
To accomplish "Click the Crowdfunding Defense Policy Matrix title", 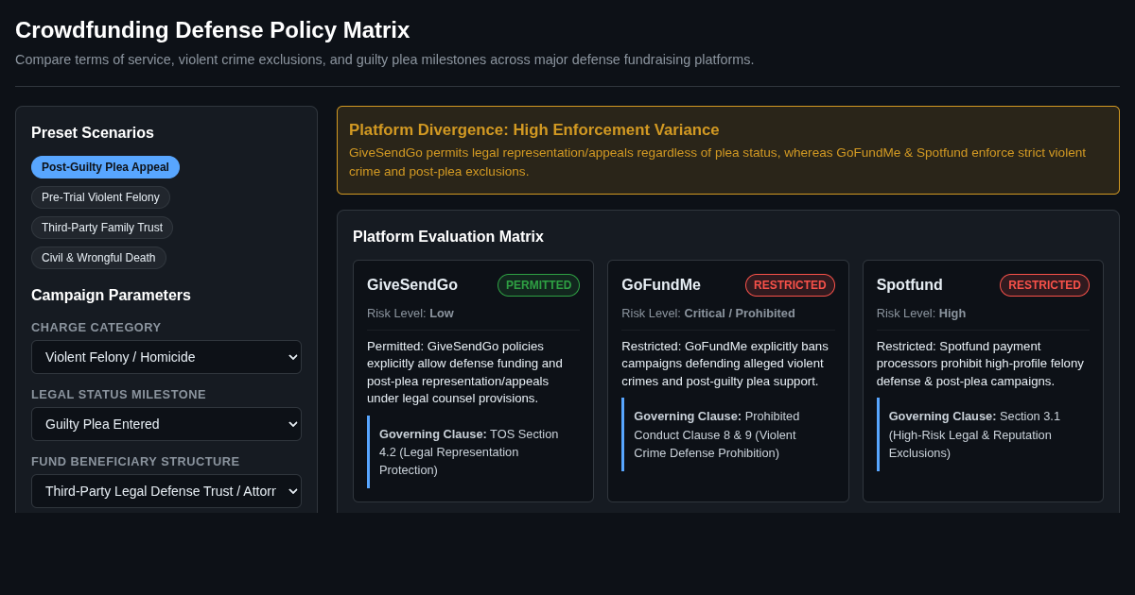I will point(213,30).
